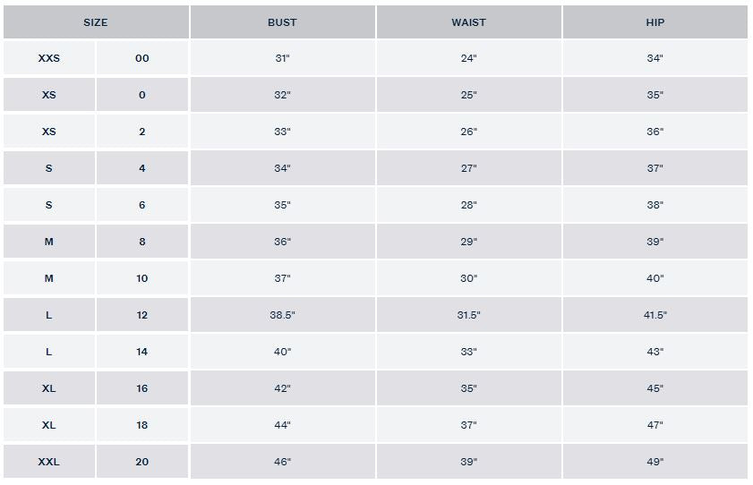Select numeric size 16 cell
The width and height of the screenshot is (753, 485).
(x=142, y=388)
